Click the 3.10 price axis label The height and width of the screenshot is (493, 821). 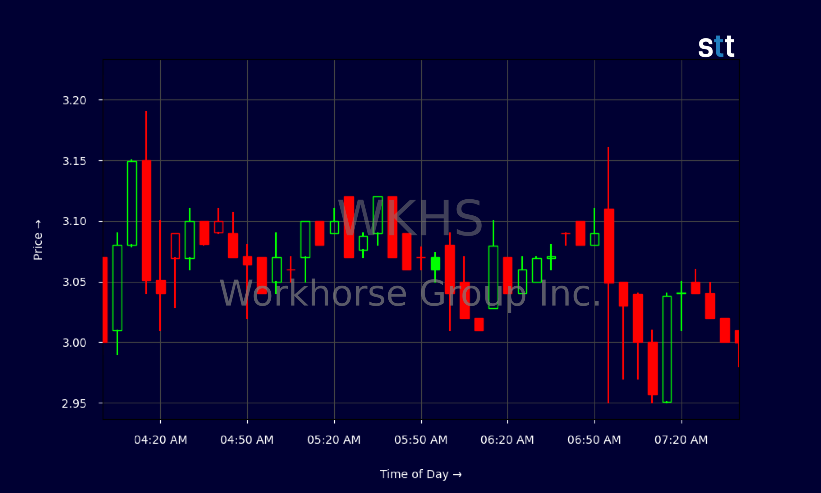[x=74, y=221]
